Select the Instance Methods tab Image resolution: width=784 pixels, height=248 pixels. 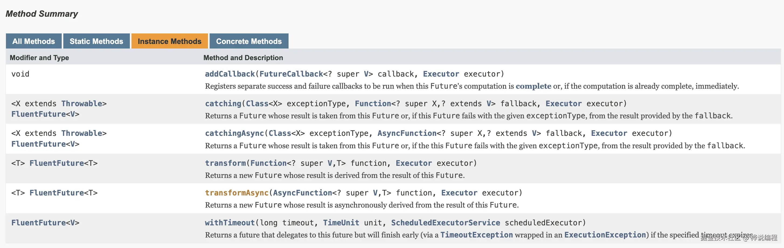pyautogui.click(x=169, y=41)
